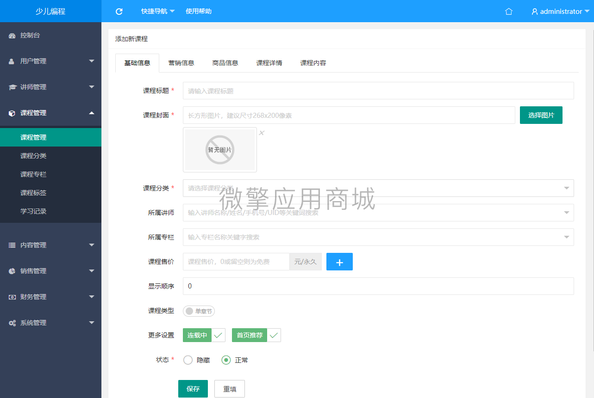Image resolution: width=594 pixels, height=398 pixels.
Task: Focus the 课程封面 image path field
Action: [349, 115]
